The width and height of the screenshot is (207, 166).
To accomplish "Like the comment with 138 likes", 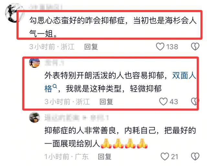I will [x=160, y=47].
